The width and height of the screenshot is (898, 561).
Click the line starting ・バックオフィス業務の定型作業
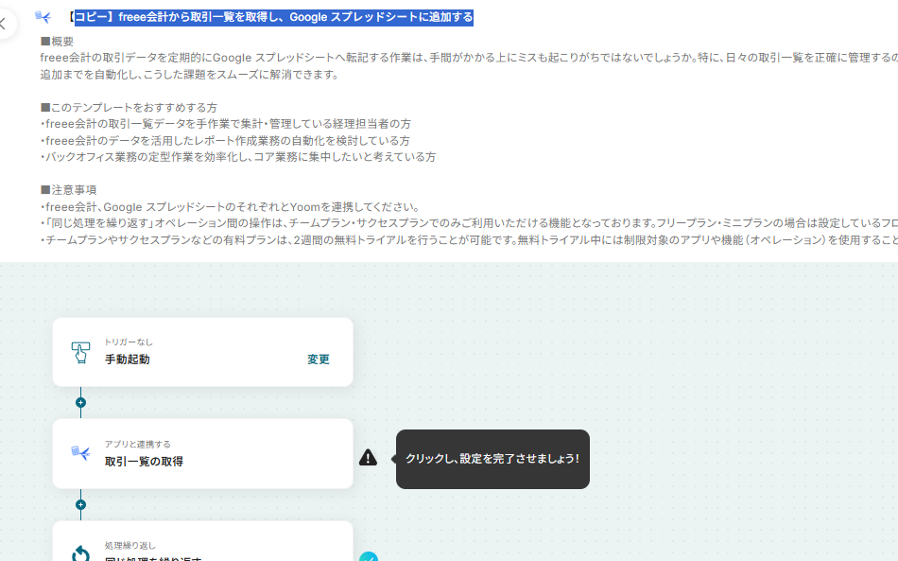pyautogui.click(x=238, y=157)
